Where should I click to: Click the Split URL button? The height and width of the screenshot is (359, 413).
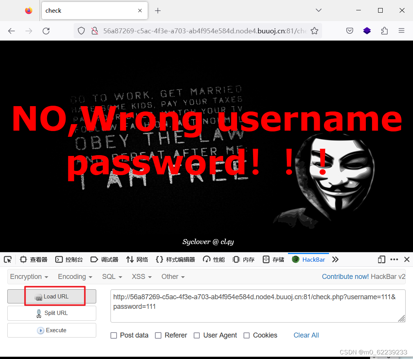coord(52,313)
